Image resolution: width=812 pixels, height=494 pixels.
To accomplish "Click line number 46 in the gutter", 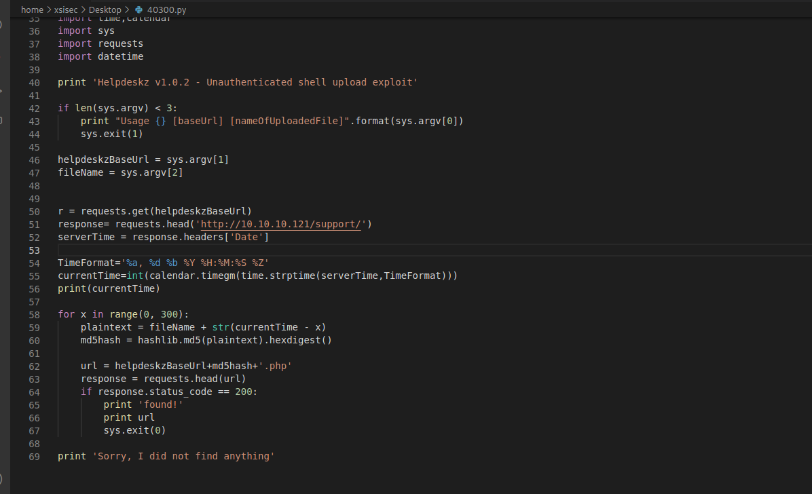I will pyautogui.click(x=34, y=160).
